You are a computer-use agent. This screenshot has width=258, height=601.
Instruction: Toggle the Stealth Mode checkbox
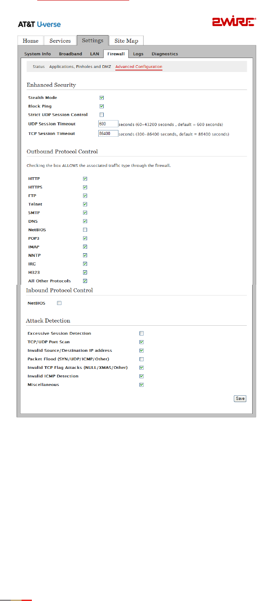coord(102,98)
